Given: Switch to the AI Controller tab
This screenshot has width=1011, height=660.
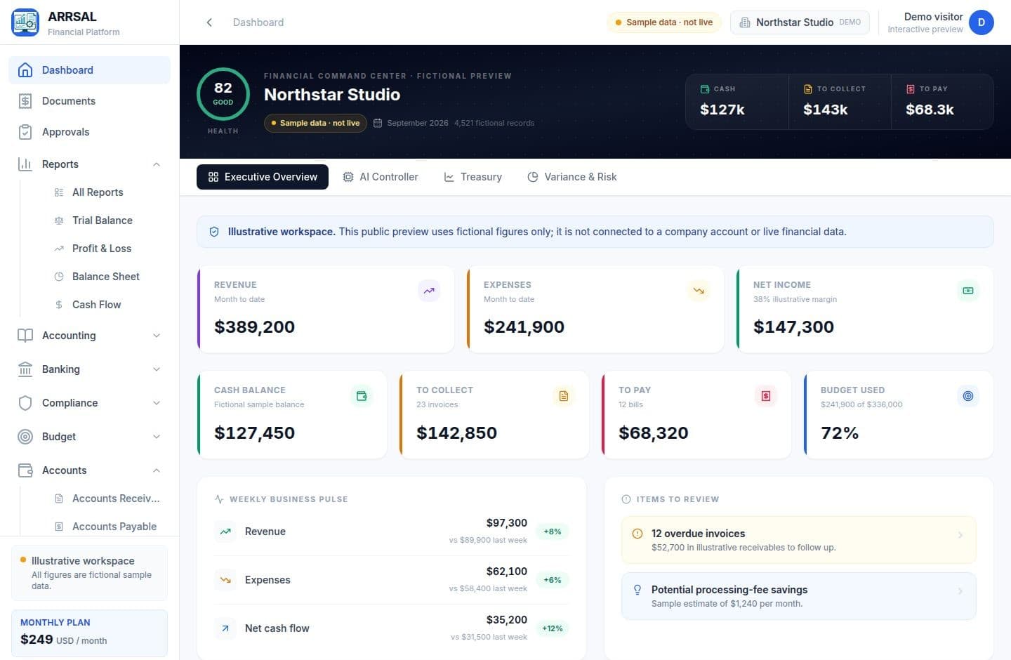Looking at the screenshot, I should [381, 177].
